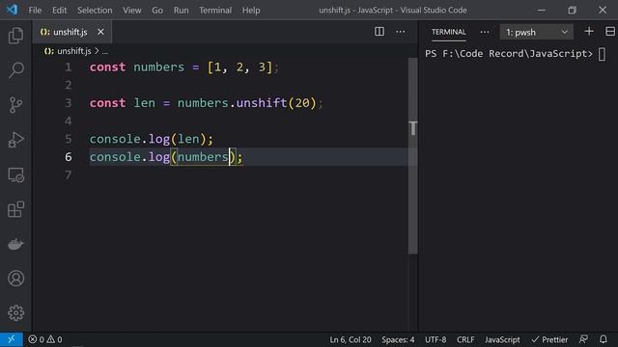Click the remote window indicator in status bar

coord(12,339)
